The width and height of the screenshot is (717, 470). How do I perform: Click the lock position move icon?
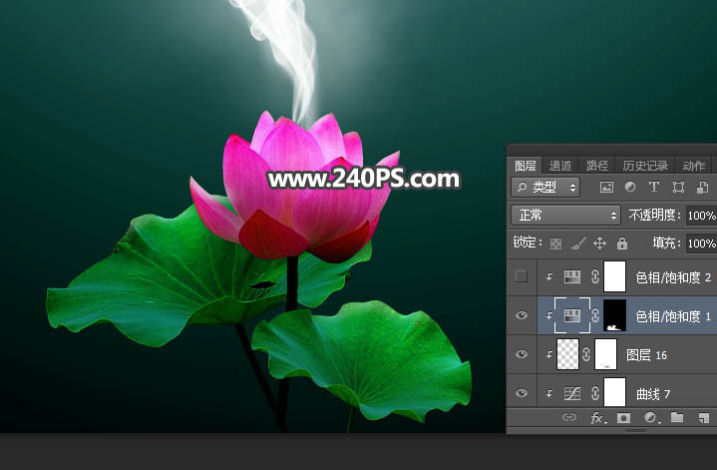click(599, 242)
